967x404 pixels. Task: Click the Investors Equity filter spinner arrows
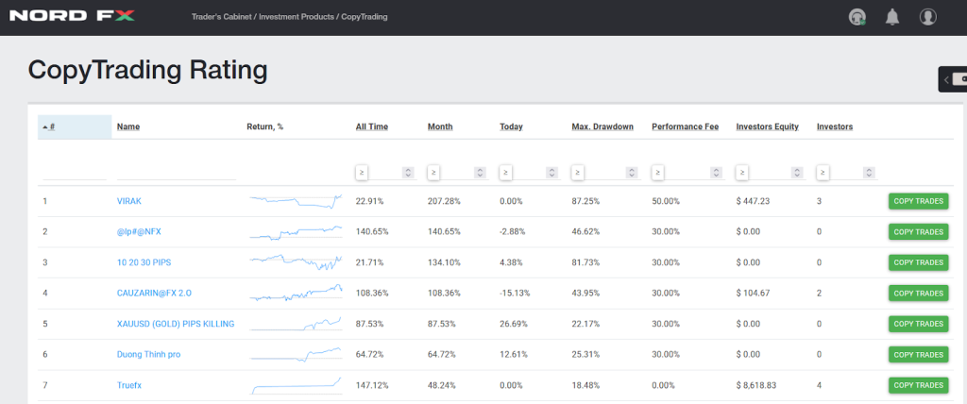click(797, 173)
